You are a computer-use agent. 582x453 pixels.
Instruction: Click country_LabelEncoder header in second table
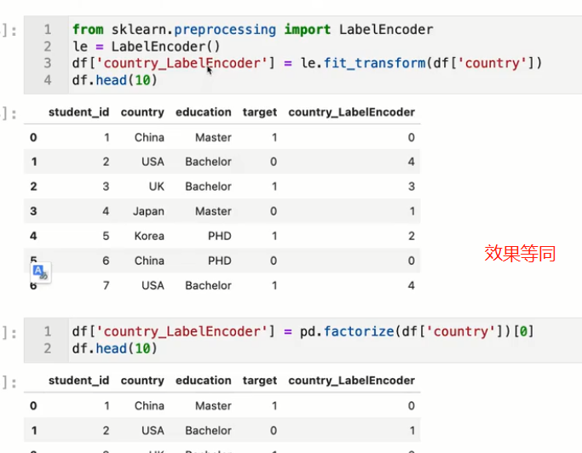[x=351, y=381]
